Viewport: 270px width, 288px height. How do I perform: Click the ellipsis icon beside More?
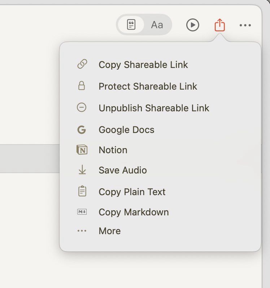82,231
